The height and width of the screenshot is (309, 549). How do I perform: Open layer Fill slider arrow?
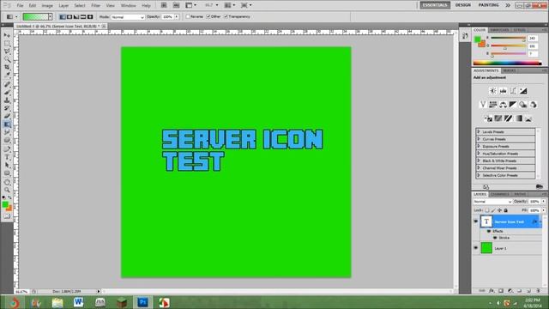point(543,210)
